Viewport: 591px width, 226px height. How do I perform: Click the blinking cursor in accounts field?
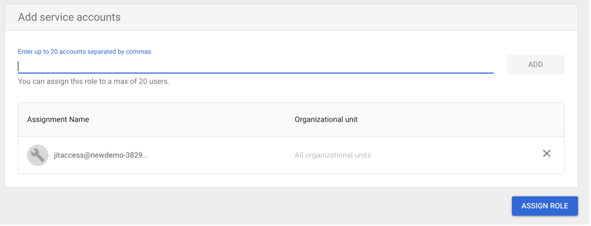[18, 66]
